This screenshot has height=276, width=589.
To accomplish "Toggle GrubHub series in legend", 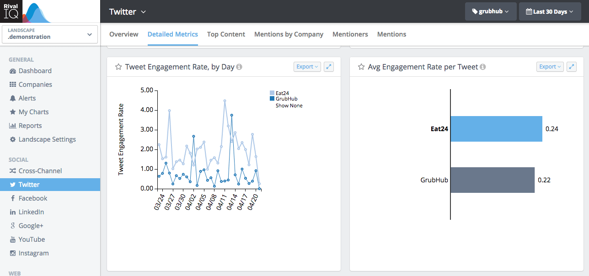I will pos(284,99).
